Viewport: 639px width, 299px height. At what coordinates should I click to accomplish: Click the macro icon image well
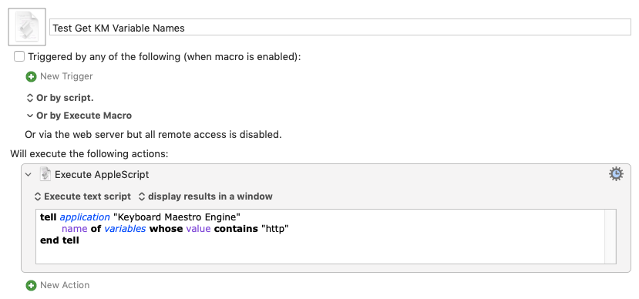click(27, 27)
